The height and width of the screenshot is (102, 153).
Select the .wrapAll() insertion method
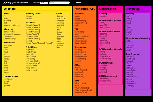(103, 25)
